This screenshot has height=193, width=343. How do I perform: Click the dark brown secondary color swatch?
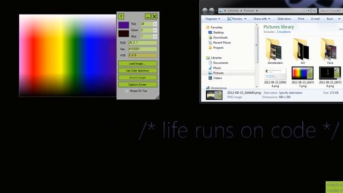pyautogui.click(x=124, y=33)
